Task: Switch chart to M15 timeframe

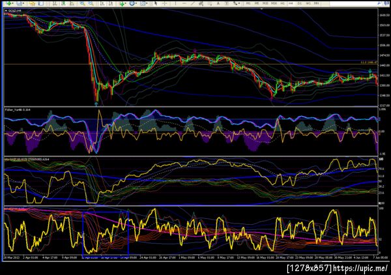Action: coord(265,3)
